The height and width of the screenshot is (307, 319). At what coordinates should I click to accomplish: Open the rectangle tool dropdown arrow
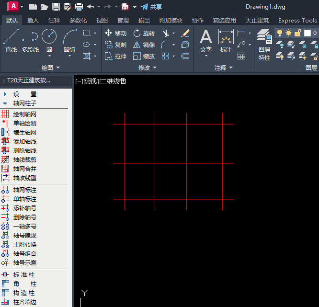(x=95, y=33)
